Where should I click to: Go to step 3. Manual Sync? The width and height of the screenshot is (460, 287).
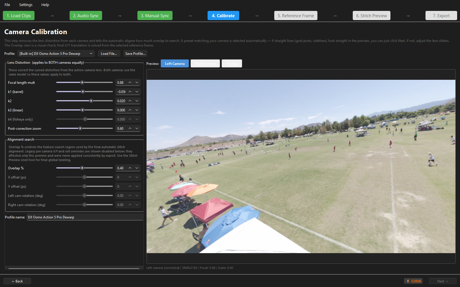pyautogui.click(x=155, y=16)
